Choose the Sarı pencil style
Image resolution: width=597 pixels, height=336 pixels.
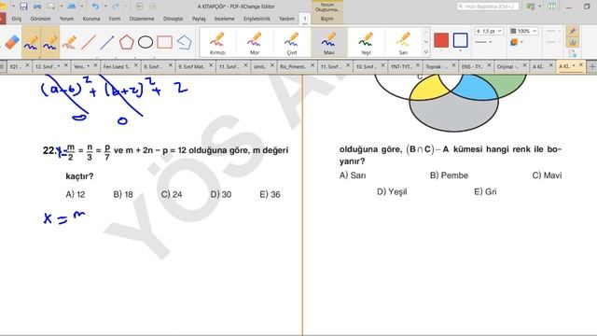[403, 43]
